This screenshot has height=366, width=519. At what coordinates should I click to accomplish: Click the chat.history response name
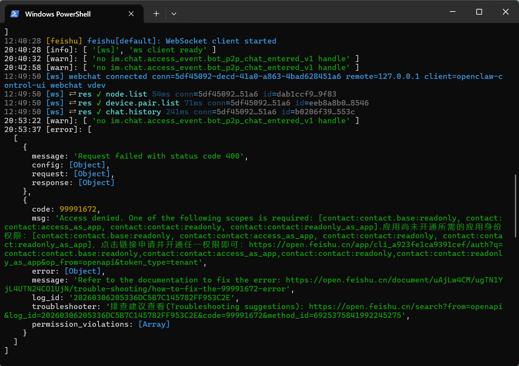[x=134, y=112]
